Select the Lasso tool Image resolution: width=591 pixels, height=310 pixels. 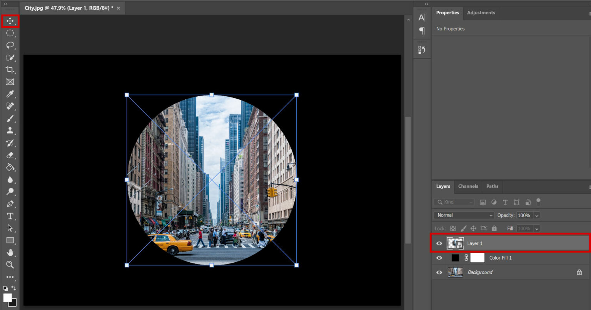pyautogui.click(x=10, y=45)
